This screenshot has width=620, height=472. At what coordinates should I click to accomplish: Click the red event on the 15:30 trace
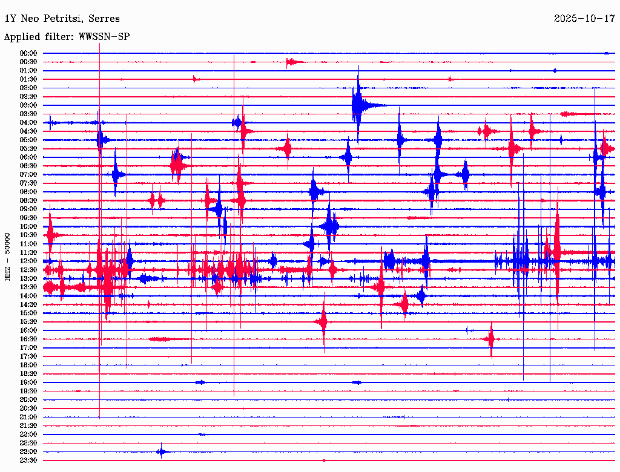[x=323, y=322]
